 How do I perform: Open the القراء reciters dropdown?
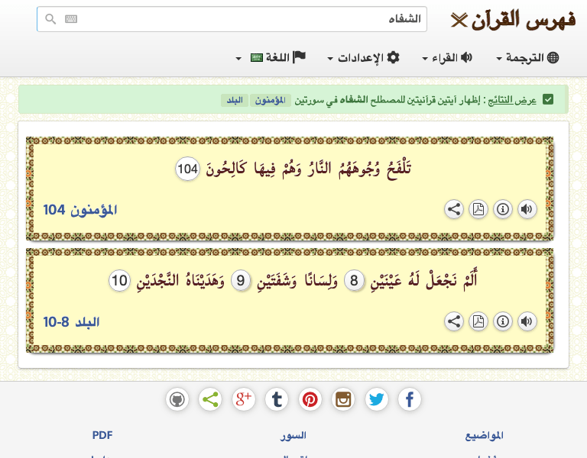448,58
